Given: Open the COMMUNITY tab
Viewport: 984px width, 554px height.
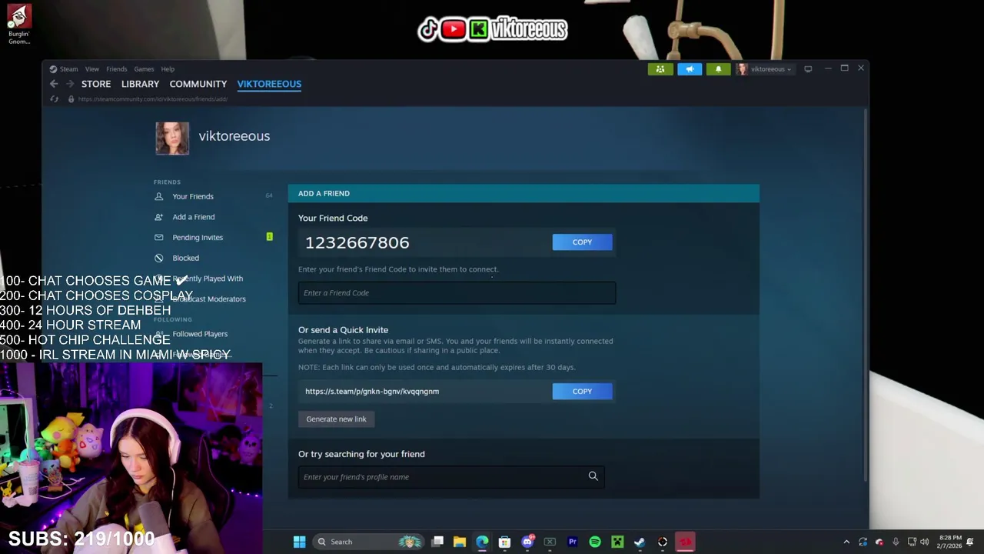Looking at the screenshot, I should click(198, 84).
